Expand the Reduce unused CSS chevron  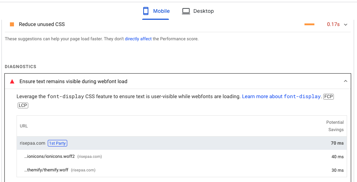(345, 25)
